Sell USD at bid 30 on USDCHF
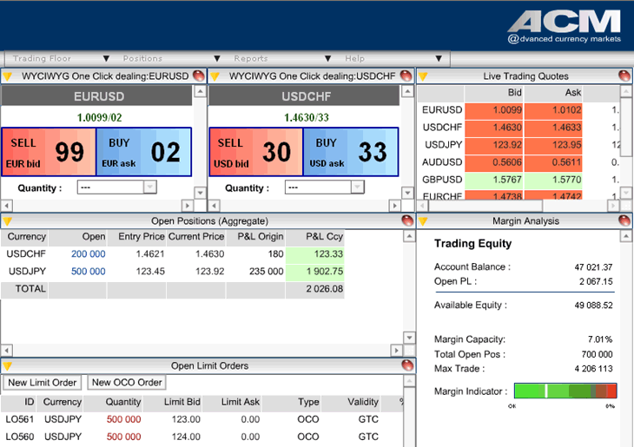Image resolution: width=634 pixels, height=447 pixels. 256,152
